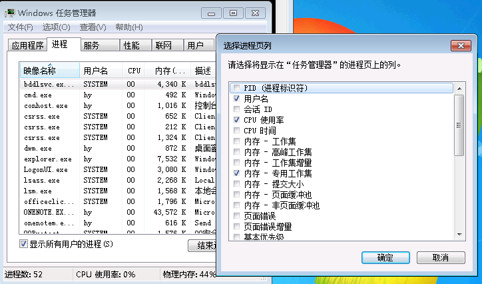Click the 物理内存 status bar entry

(x=188, y=274)
